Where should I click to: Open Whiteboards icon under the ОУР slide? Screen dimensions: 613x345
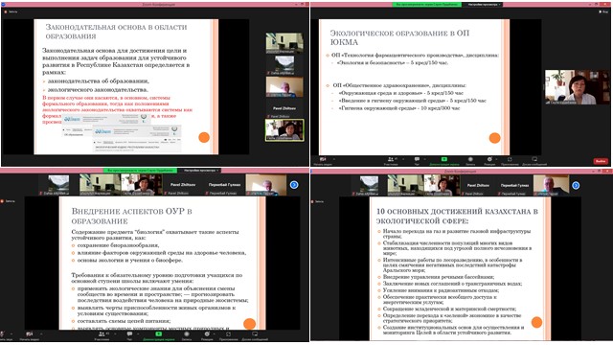point(255,334)
